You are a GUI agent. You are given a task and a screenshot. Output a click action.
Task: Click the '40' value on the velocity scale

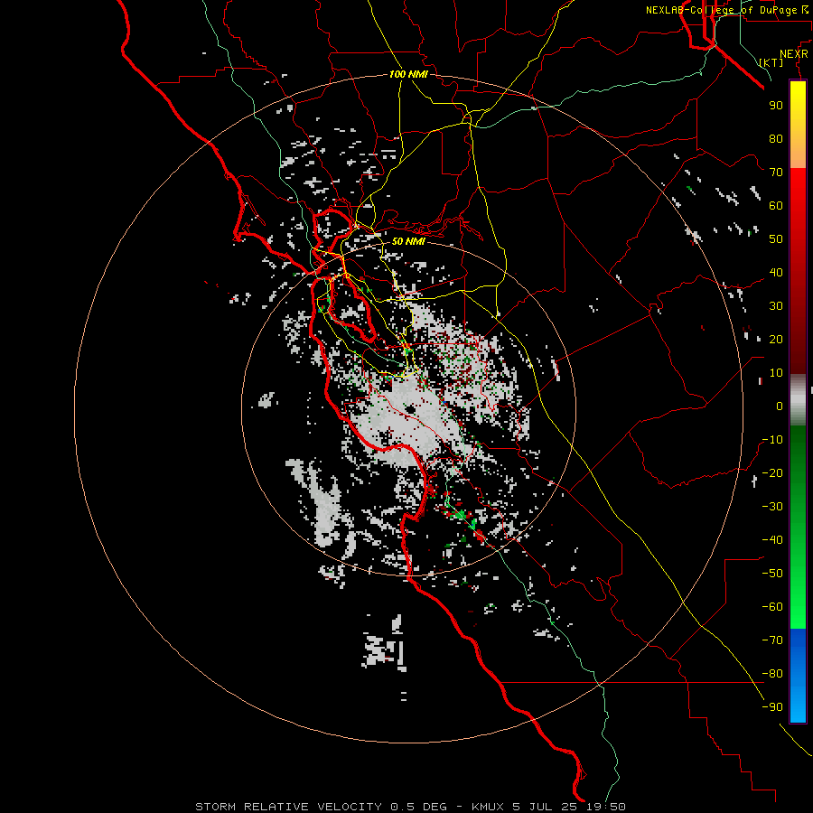pyautogui.click(x=776, y=272)
